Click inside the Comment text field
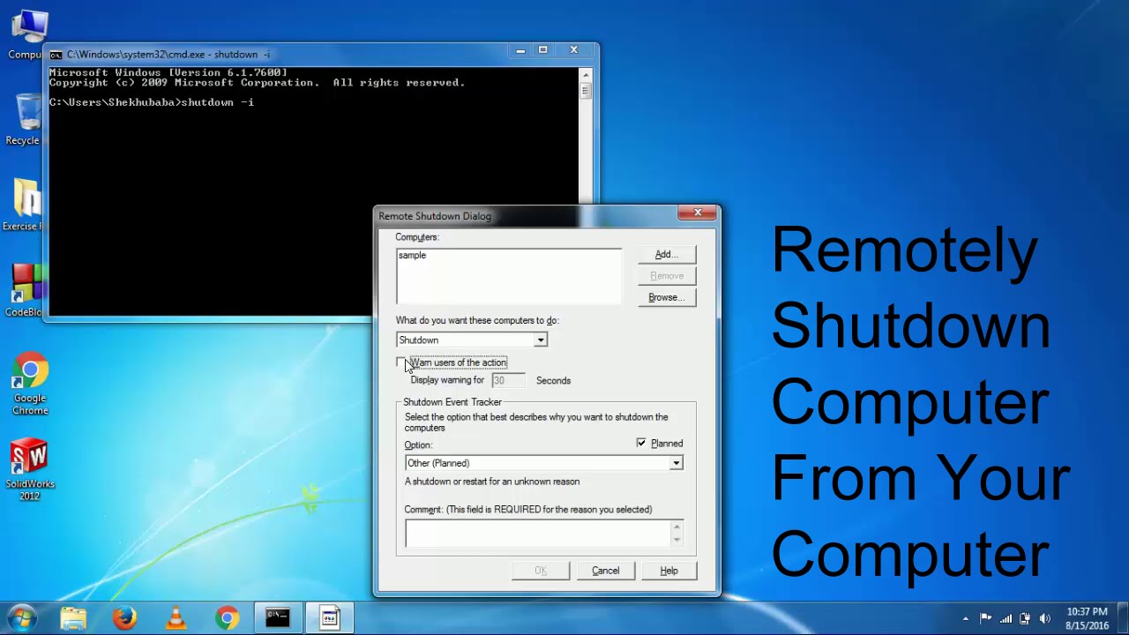Screen dimensions: 1129x635 [537, 534]
